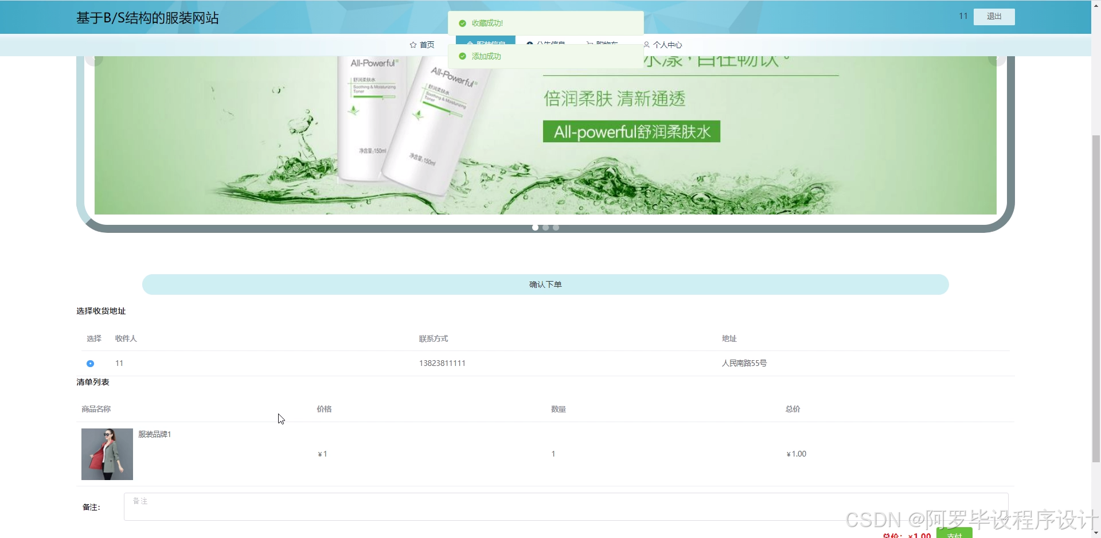
Task: Select the address radio for recipient 11
Action: 90,364
